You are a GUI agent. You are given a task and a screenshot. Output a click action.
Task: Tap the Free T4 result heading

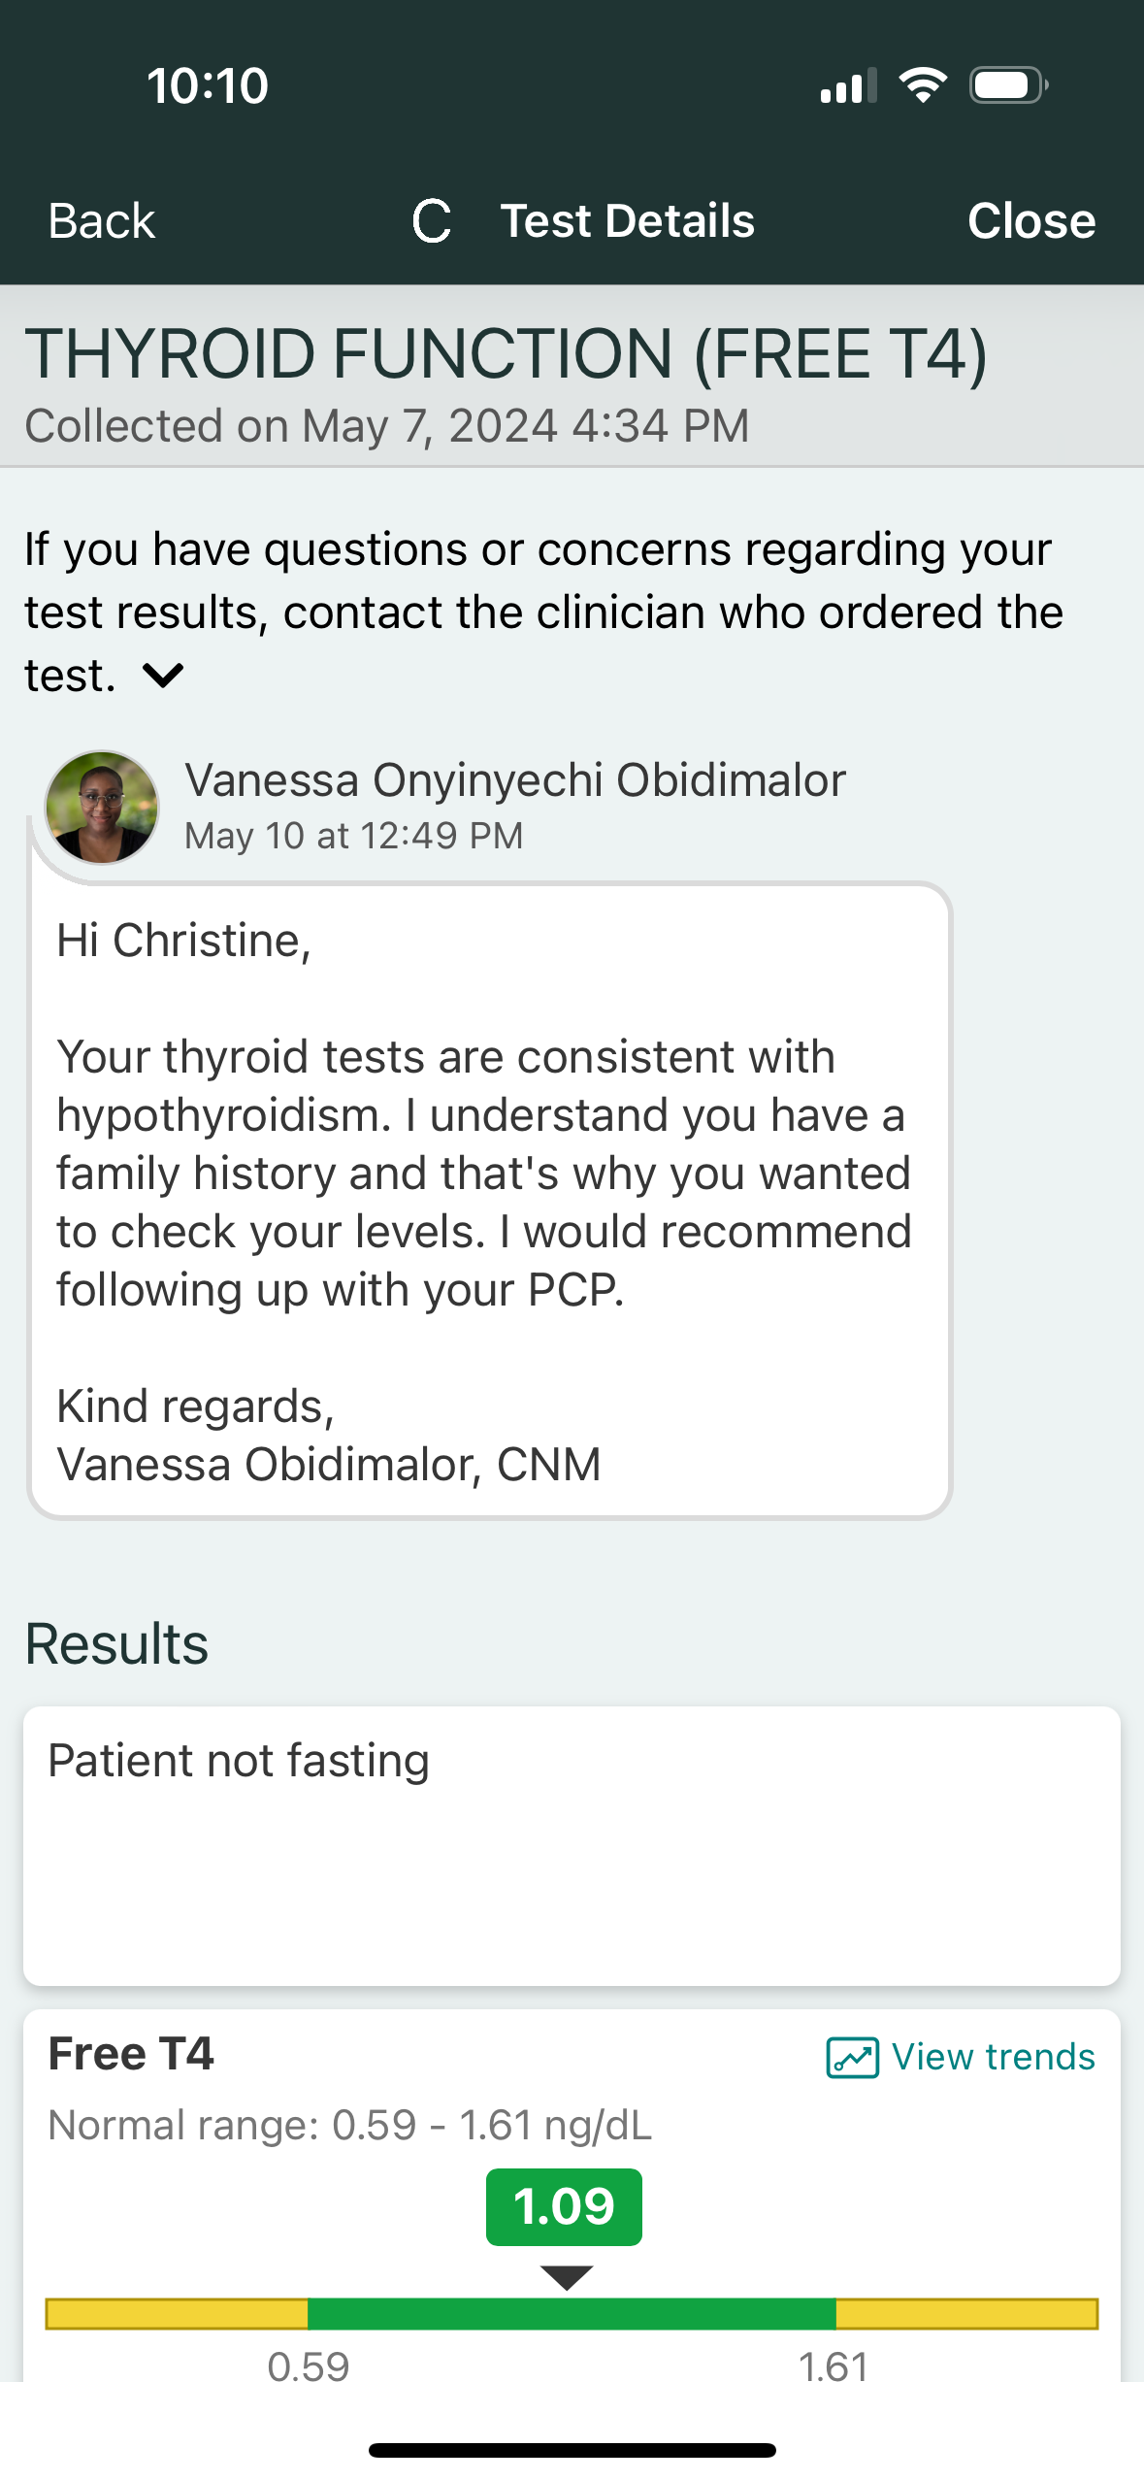pos(131,2054)
